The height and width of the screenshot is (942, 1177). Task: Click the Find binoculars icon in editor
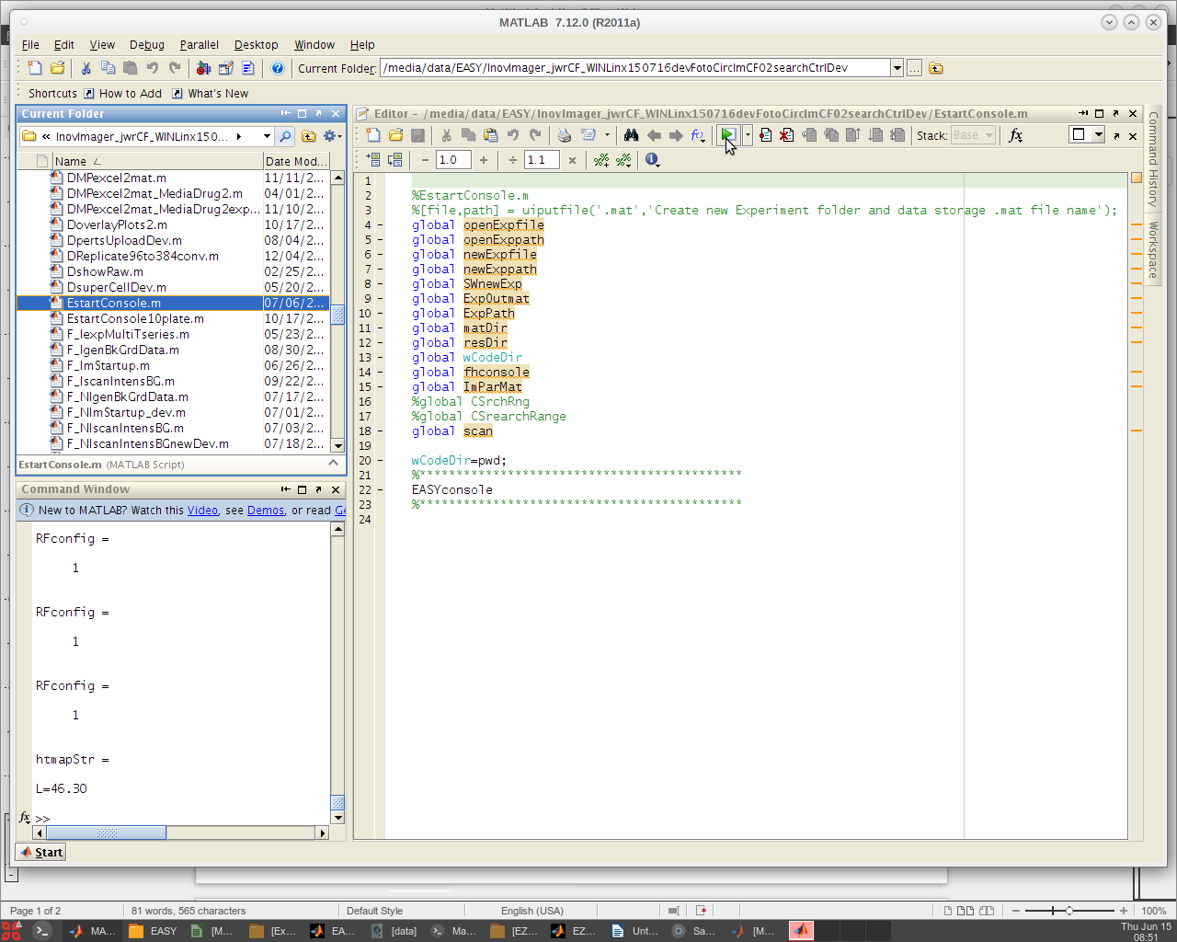pos(631,135)
